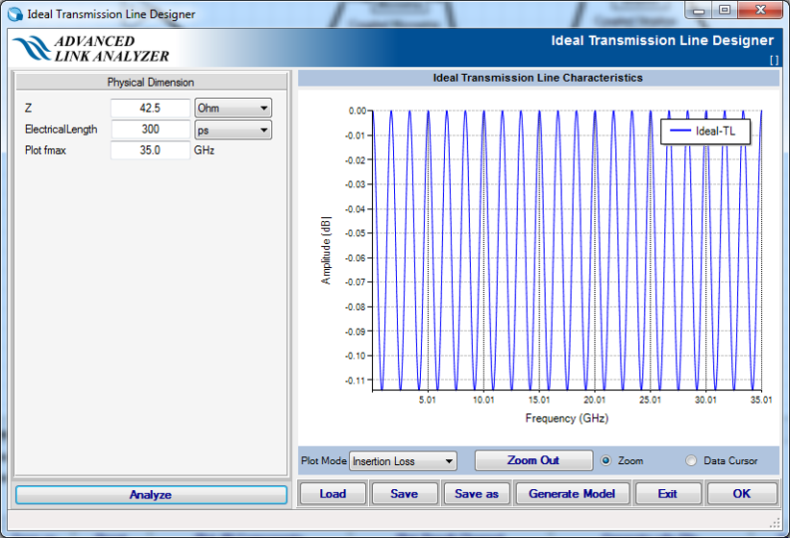Viewport: 790px width, 538px height.
Task: Click the Ideal-TL legend entry
Action: (x=704, y=132)
